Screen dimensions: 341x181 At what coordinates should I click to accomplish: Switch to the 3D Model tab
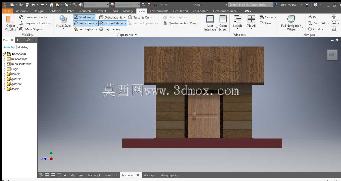54,11
